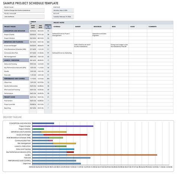This screenshot has height=175, width=177.
Task: Click the Scope and Budget risks note cell
Action: coord(119,46)
